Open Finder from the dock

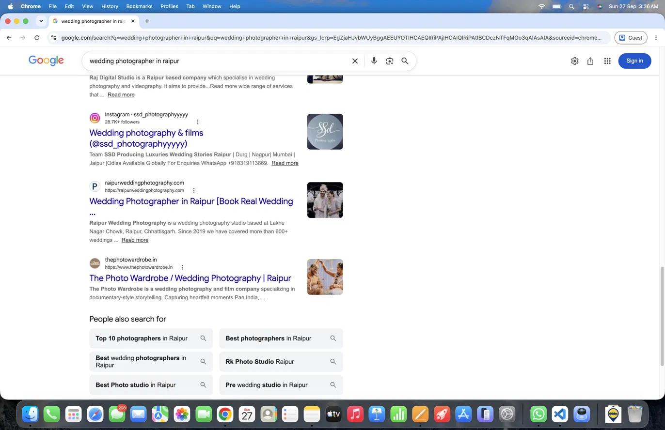(30, 414)
